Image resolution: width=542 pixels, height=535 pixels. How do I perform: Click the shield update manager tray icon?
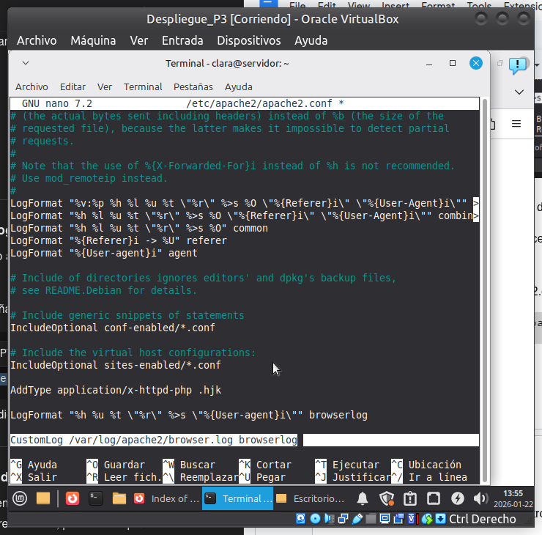387,499
